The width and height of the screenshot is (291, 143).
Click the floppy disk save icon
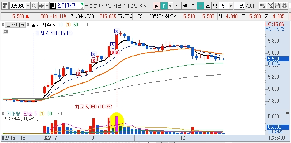[x=277, y=6]
